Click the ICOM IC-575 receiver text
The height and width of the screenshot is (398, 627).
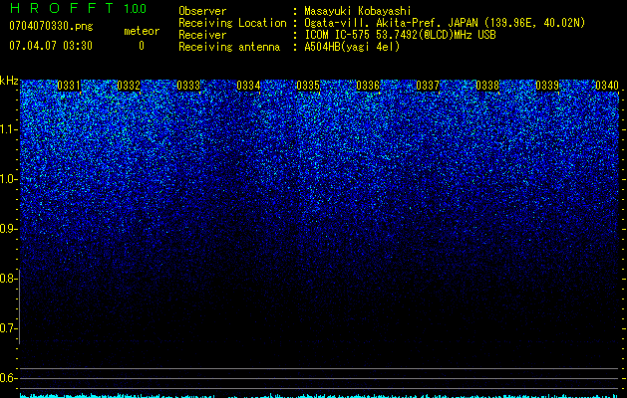400,35
